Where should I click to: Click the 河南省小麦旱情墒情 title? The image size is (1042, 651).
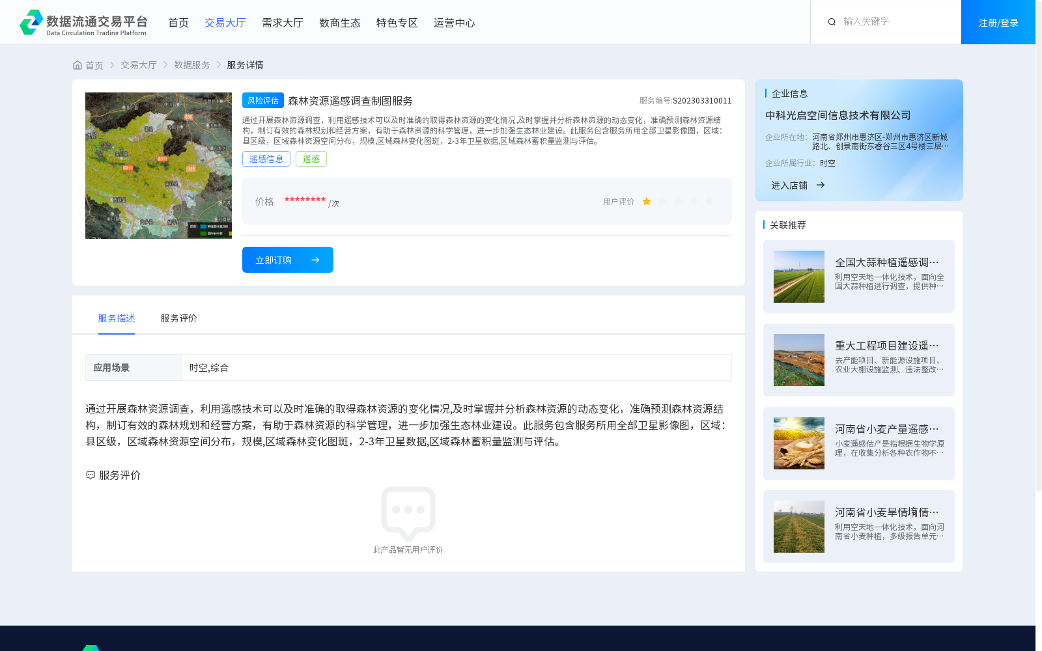(x=887, y=512)
